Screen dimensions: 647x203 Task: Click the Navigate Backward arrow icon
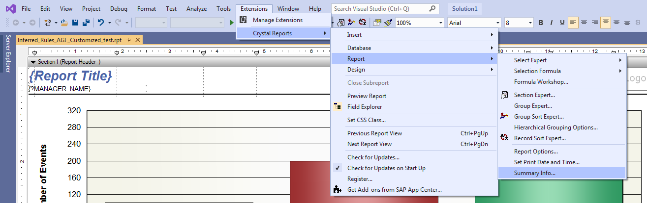pyautogui.click(x=15, y=23)
